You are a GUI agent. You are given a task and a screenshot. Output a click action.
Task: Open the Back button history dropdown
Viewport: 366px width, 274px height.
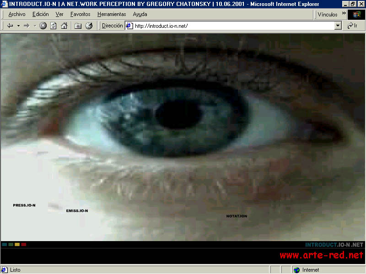pos(18,26)
